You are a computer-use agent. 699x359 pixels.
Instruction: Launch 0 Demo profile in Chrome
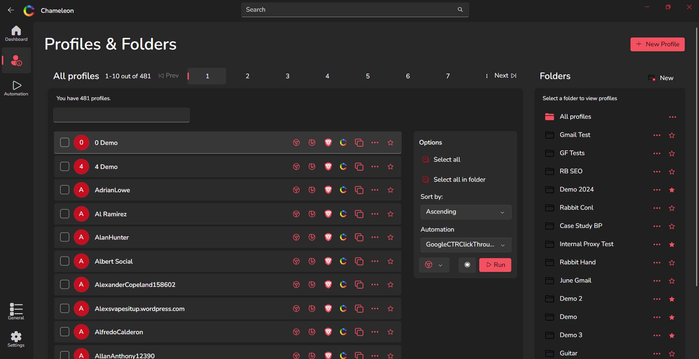pyautogui.click(x=296, y=143)
